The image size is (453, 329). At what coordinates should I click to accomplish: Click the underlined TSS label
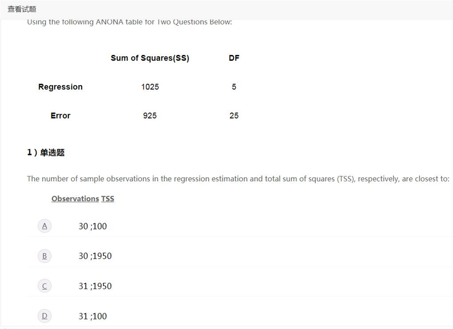tap(108, 199)
